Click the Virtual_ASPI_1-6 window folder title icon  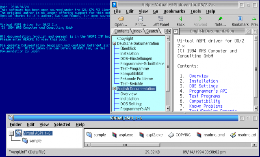point(11,118)
